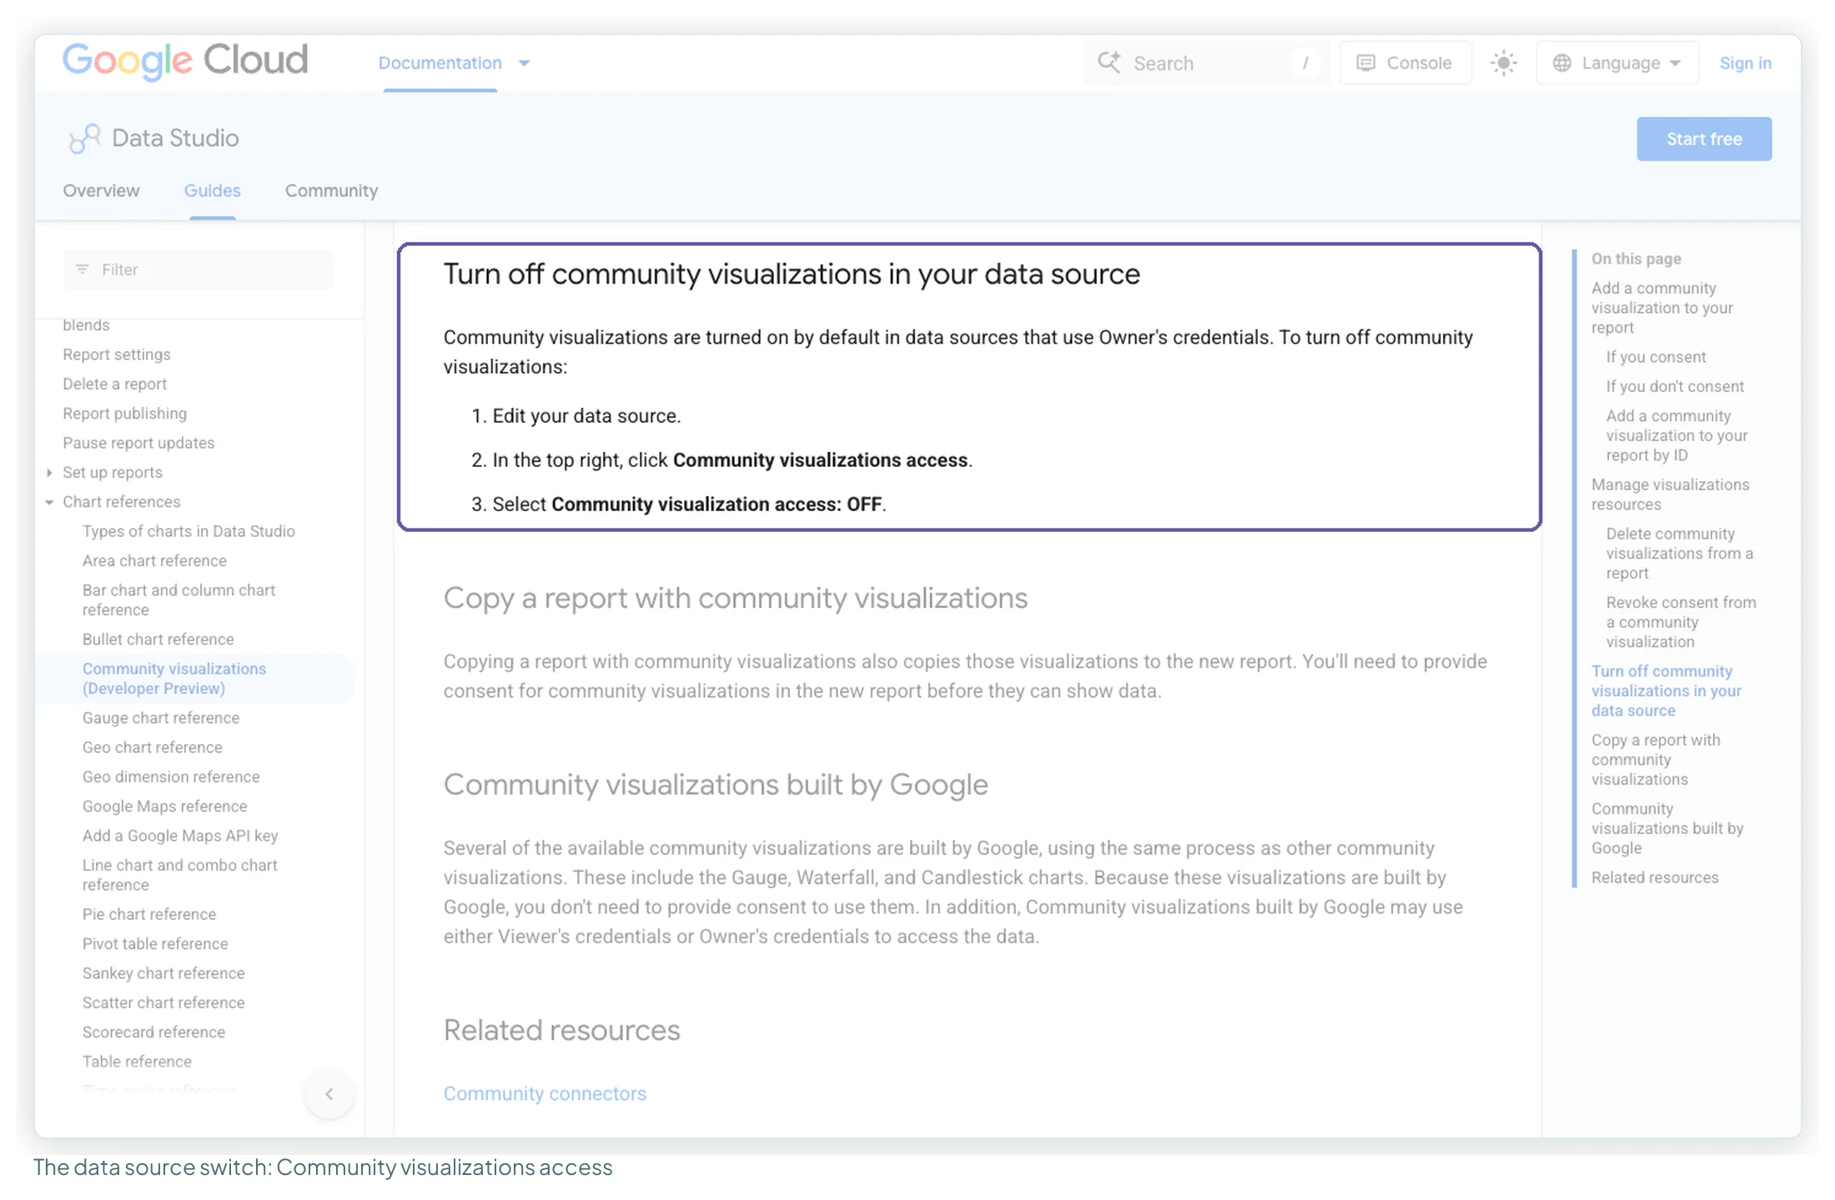Jump to 'If you consent' section
1835x1200 pixels.
point(1656,357)
